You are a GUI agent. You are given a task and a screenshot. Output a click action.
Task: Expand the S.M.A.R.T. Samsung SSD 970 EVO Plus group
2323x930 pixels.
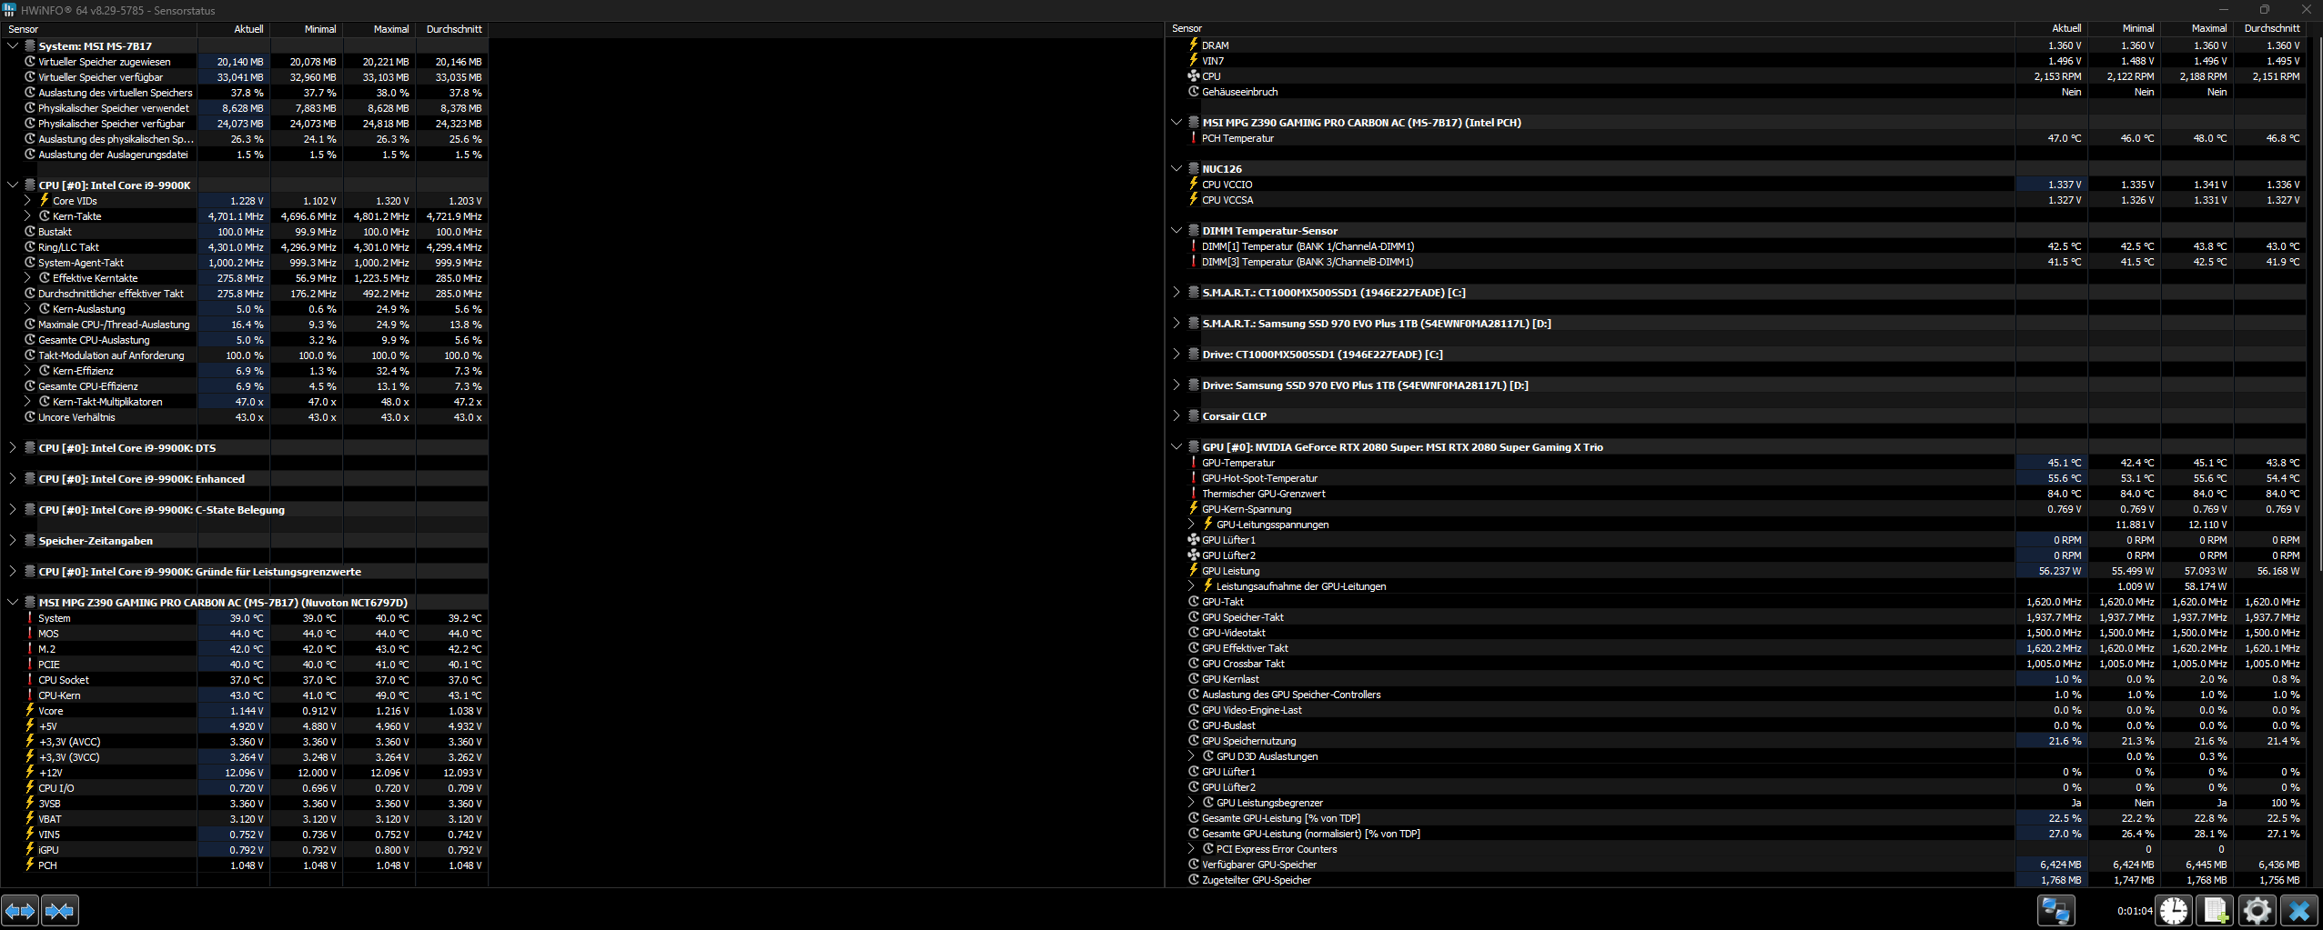pos(1177,324)
